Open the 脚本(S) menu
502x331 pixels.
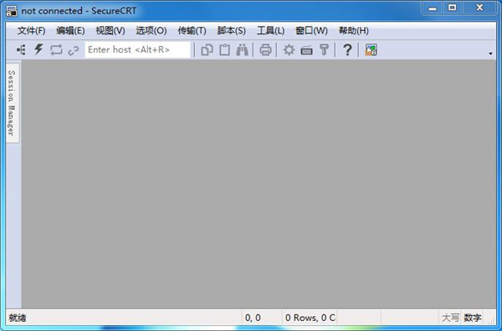(232, 31)
